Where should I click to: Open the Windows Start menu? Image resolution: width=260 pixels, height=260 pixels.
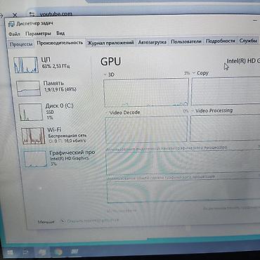pos(10,252)
